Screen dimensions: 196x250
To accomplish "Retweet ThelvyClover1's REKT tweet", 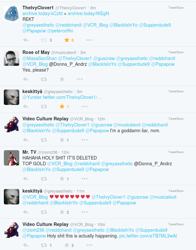I will tap(44, 40).
